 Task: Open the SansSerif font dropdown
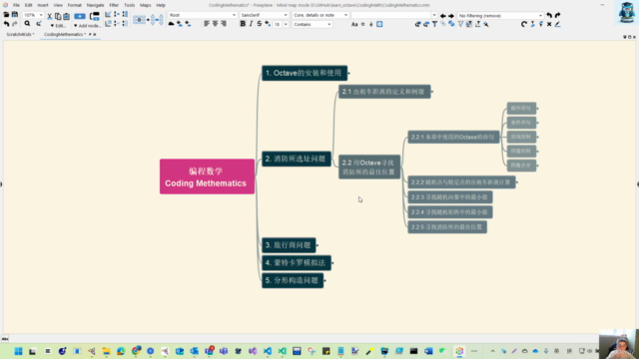[286, 15]
